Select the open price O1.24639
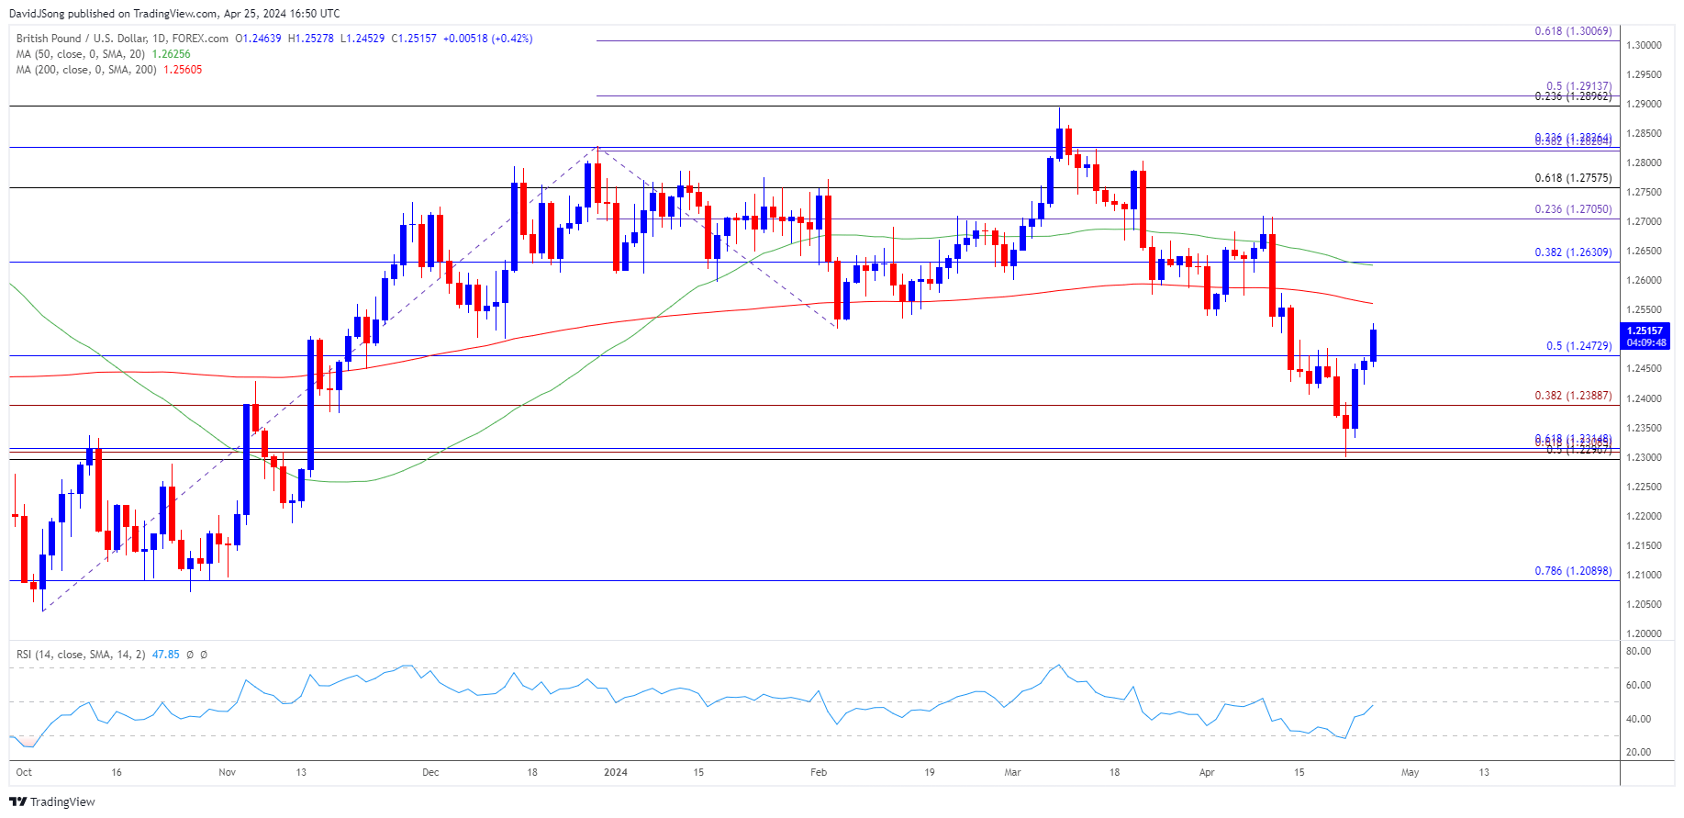Image resolution: width=1684 pixels, height=818 pixels. coord(258,39)
